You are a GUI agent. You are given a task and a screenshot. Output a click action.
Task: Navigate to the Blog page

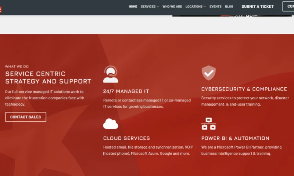[229, 7]
